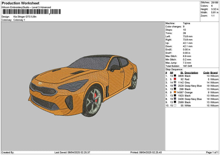The height and width of the screenshot is (155, 220).
Task: Click the Zoom value '1:1'
Action: (x=213, y=16)
